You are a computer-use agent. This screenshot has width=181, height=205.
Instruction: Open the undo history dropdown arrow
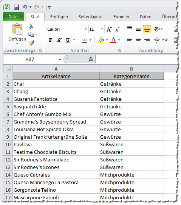[30, 7]
